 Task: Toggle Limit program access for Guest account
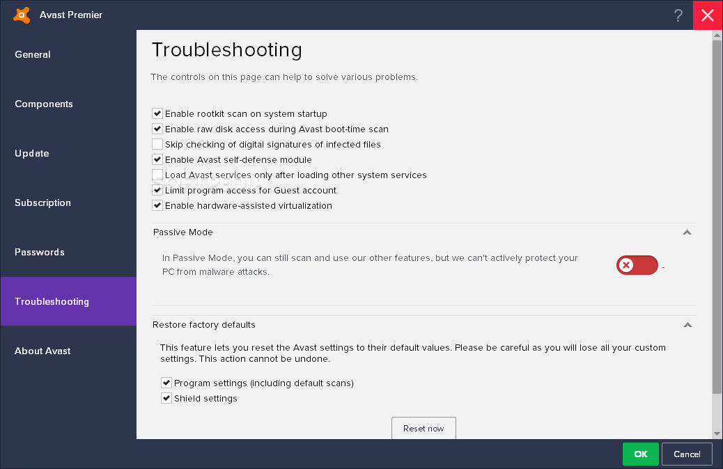[157, 190]
